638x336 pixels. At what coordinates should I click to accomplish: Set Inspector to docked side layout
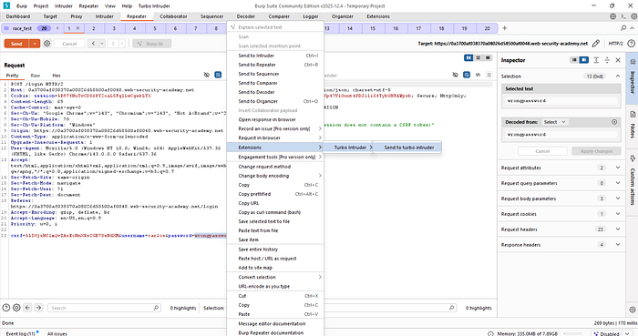pyautogui.click(x=584, y=60)
